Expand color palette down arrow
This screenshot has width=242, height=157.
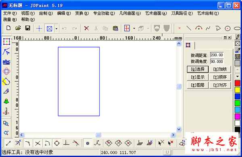[x=238, y=76]
